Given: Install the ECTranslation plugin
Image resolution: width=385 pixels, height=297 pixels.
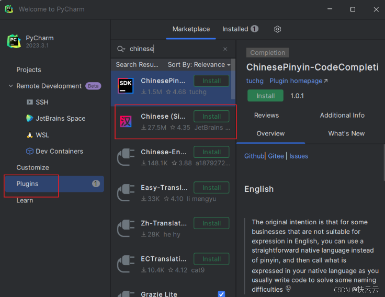Looking at the screenshot, I should coord(211,259).
